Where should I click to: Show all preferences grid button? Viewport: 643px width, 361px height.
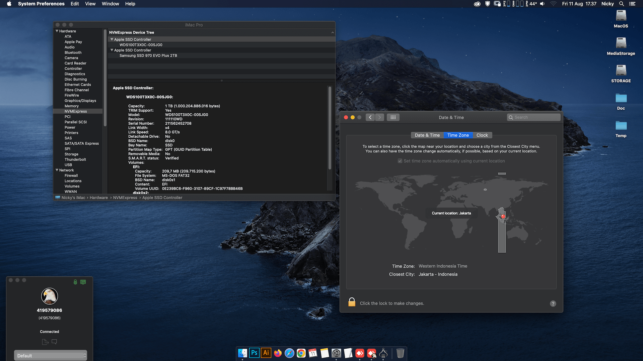[393, 117]
